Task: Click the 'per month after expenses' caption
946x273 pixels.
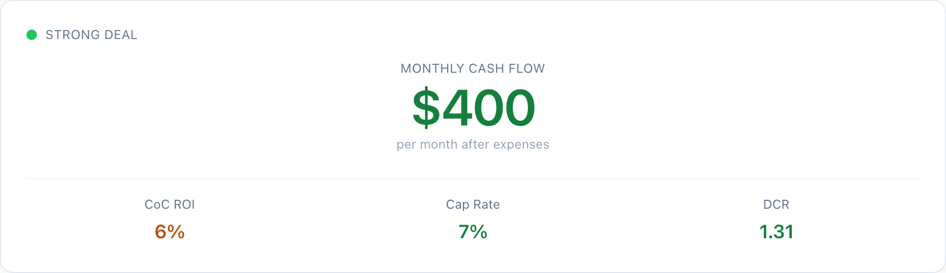Action: 472,144
